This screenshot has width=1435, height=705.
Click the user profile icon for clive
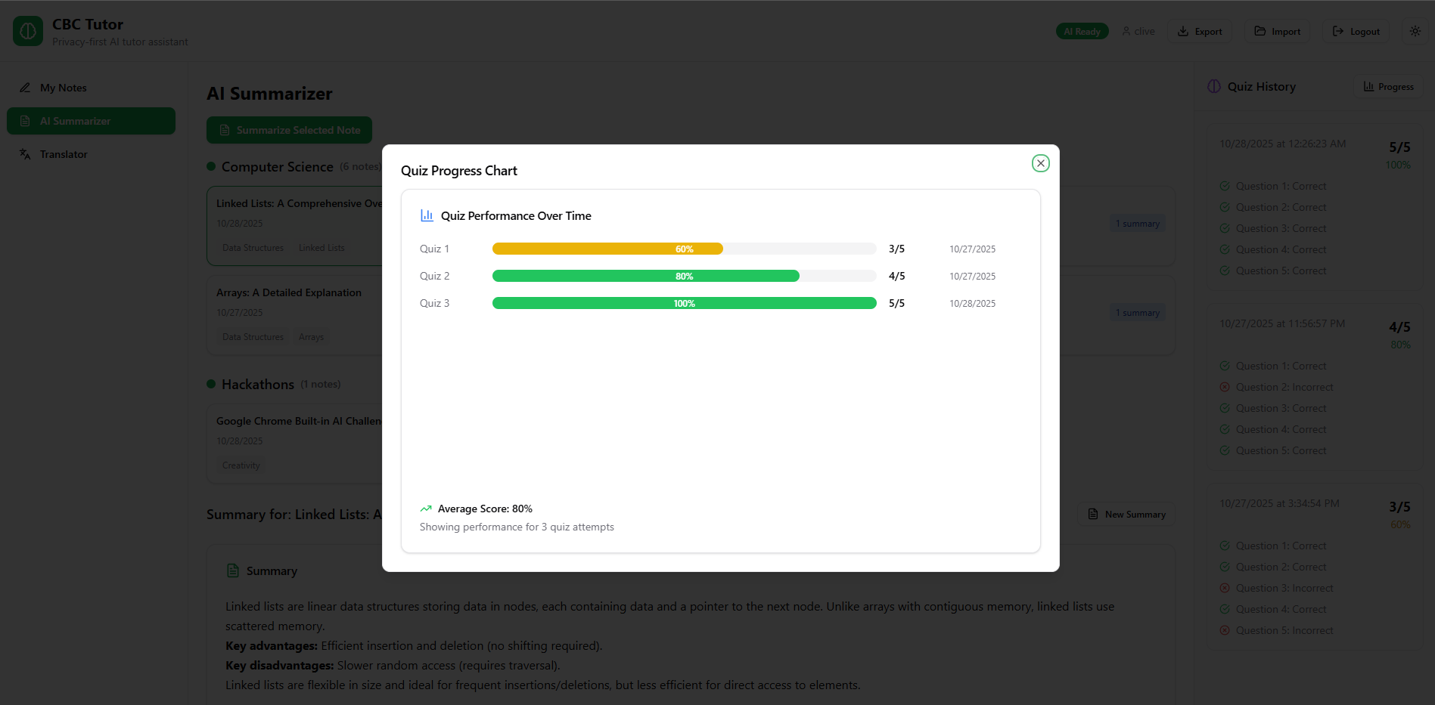coord(1126,32)
